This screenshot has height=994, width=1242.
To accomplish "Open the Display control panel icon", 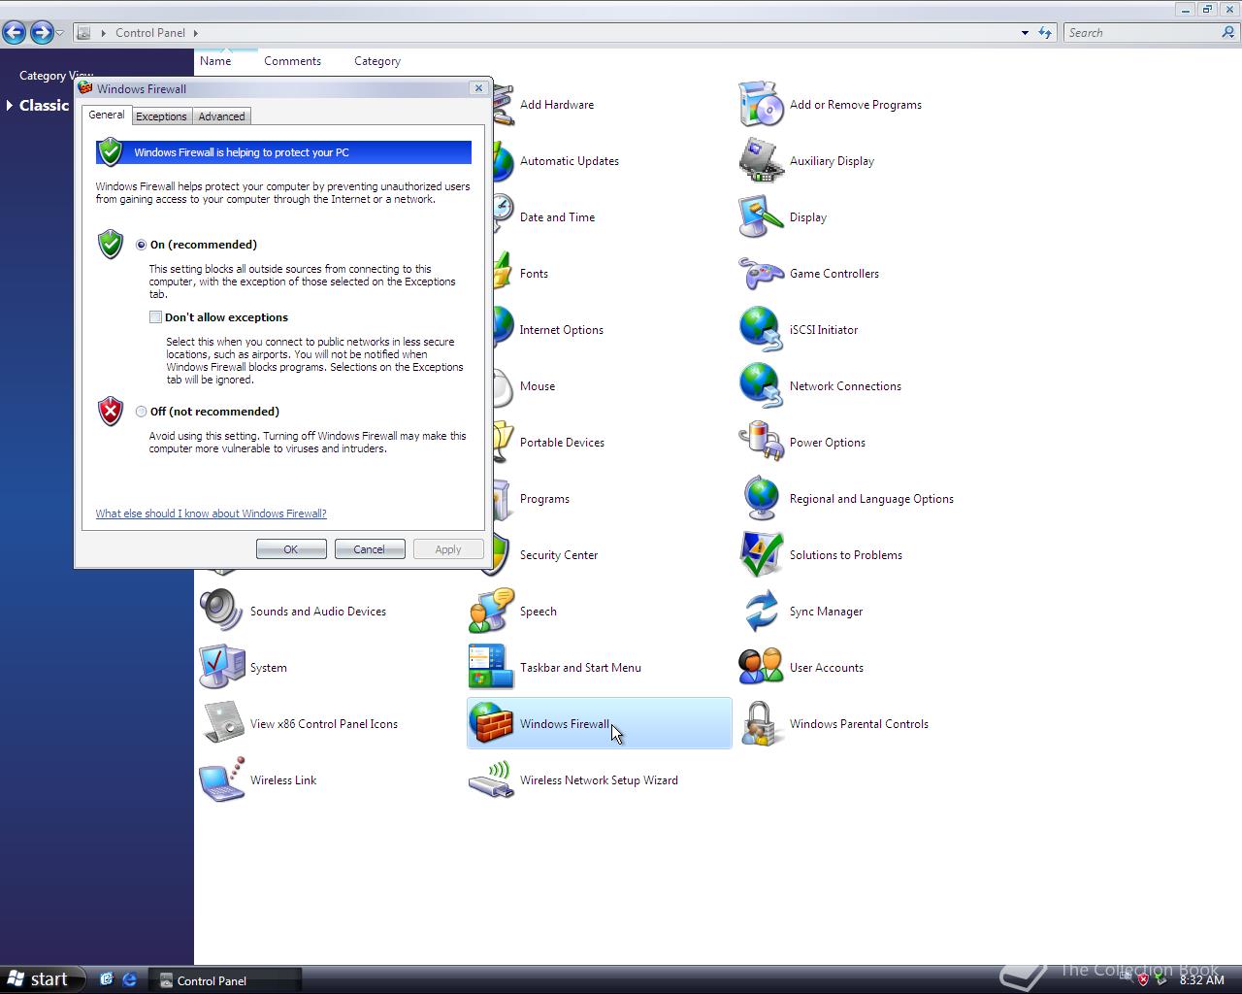I will (761, 216).
